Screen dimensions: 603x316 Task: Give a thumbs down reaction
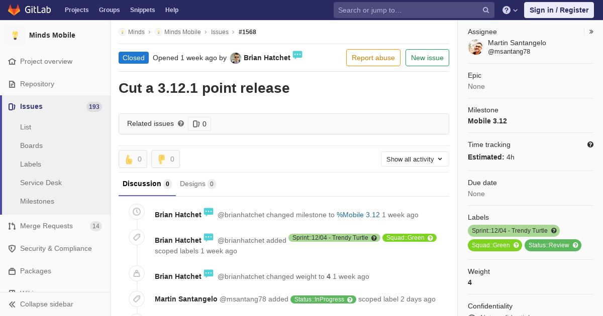(x=165, y=159)
